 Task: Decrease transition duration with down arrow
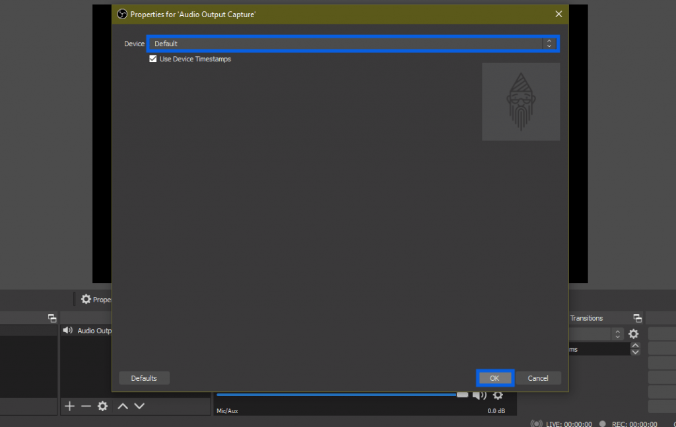(x=635, y=352)
